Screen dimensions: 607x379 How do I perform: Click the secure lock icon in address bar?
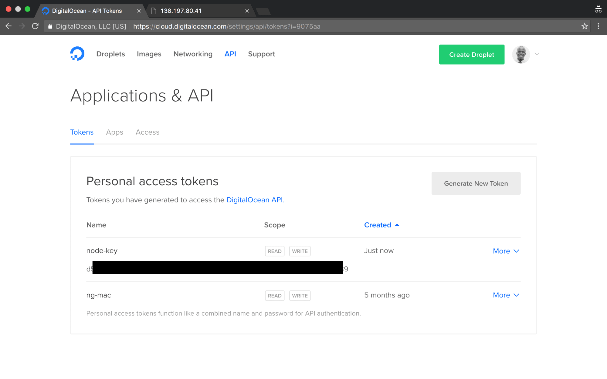(x=50, y=26)
